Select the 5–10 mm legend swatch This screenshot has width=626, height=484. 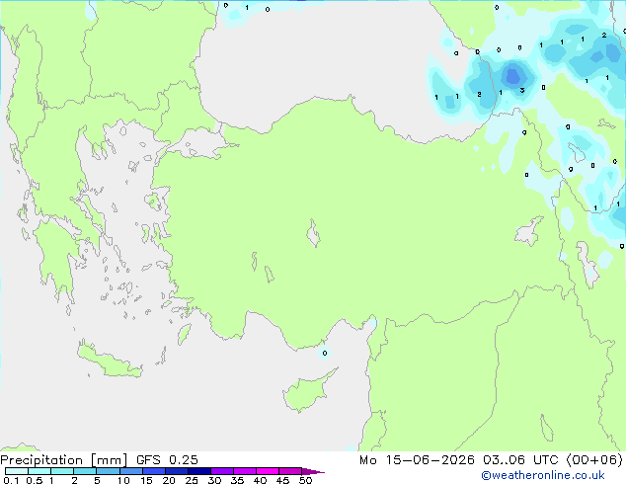coord(108,471)
